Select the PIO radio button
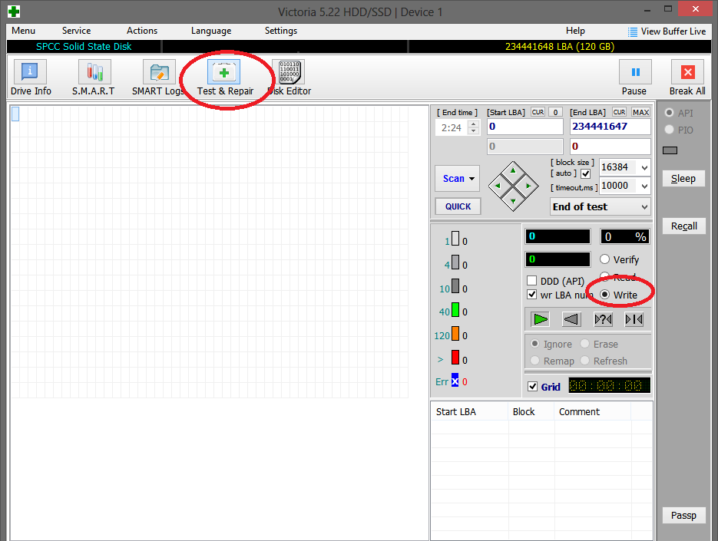This screenshot has height=541, width=718. [x=669, y=130]
